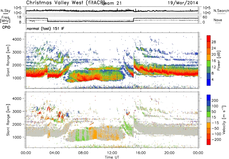The image size is (229, 159).
Task: Click the '60' tick on Nave axis
Action: [x=205, y=17]
